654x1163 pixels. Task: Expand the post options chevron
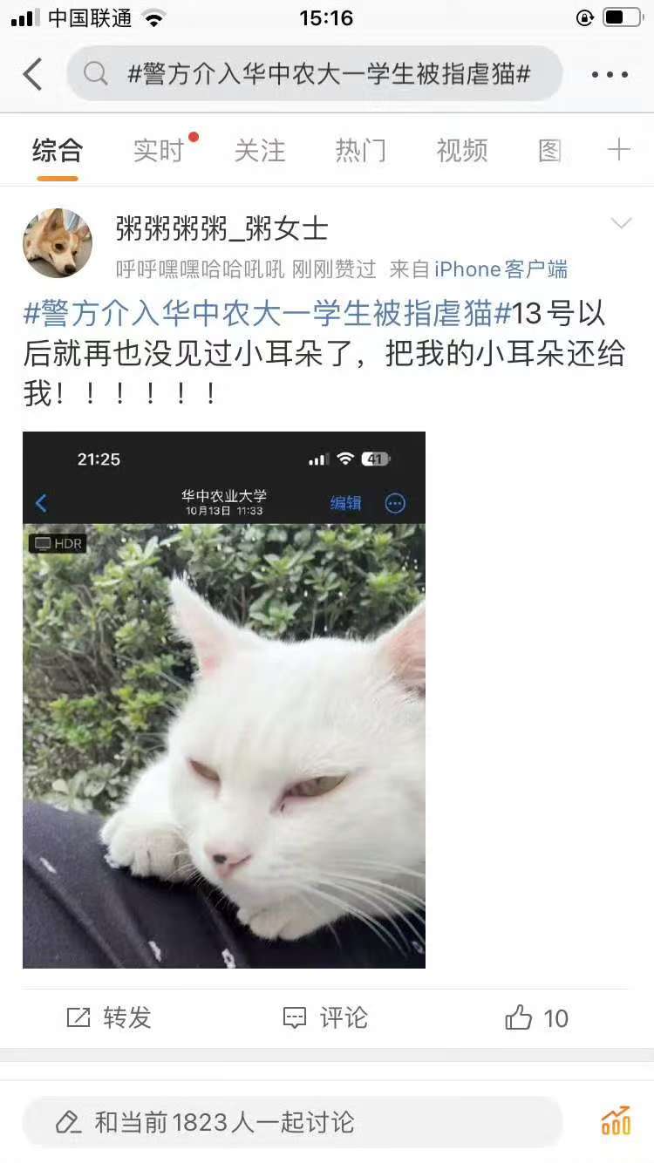621,224
